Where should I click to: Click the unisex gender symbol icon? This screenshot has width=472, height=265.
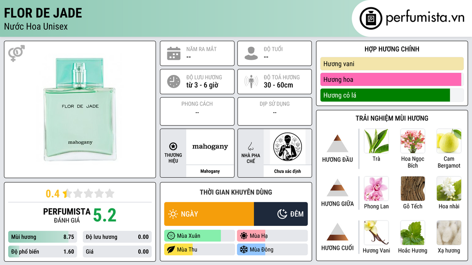(x=16, y=53)
